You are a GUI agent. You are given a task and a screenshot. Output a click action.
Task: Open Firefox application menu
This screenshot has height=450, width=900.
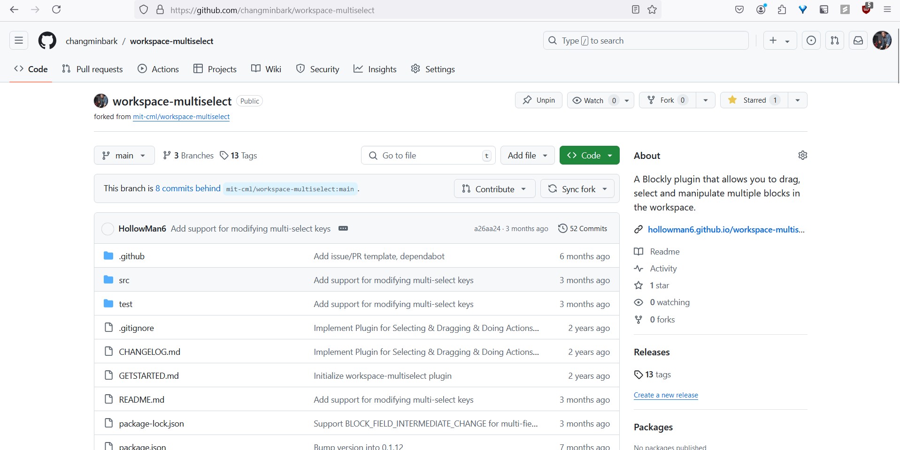pos(887,9)
